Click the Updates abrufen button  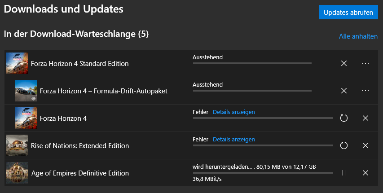(x=348, y=13)
